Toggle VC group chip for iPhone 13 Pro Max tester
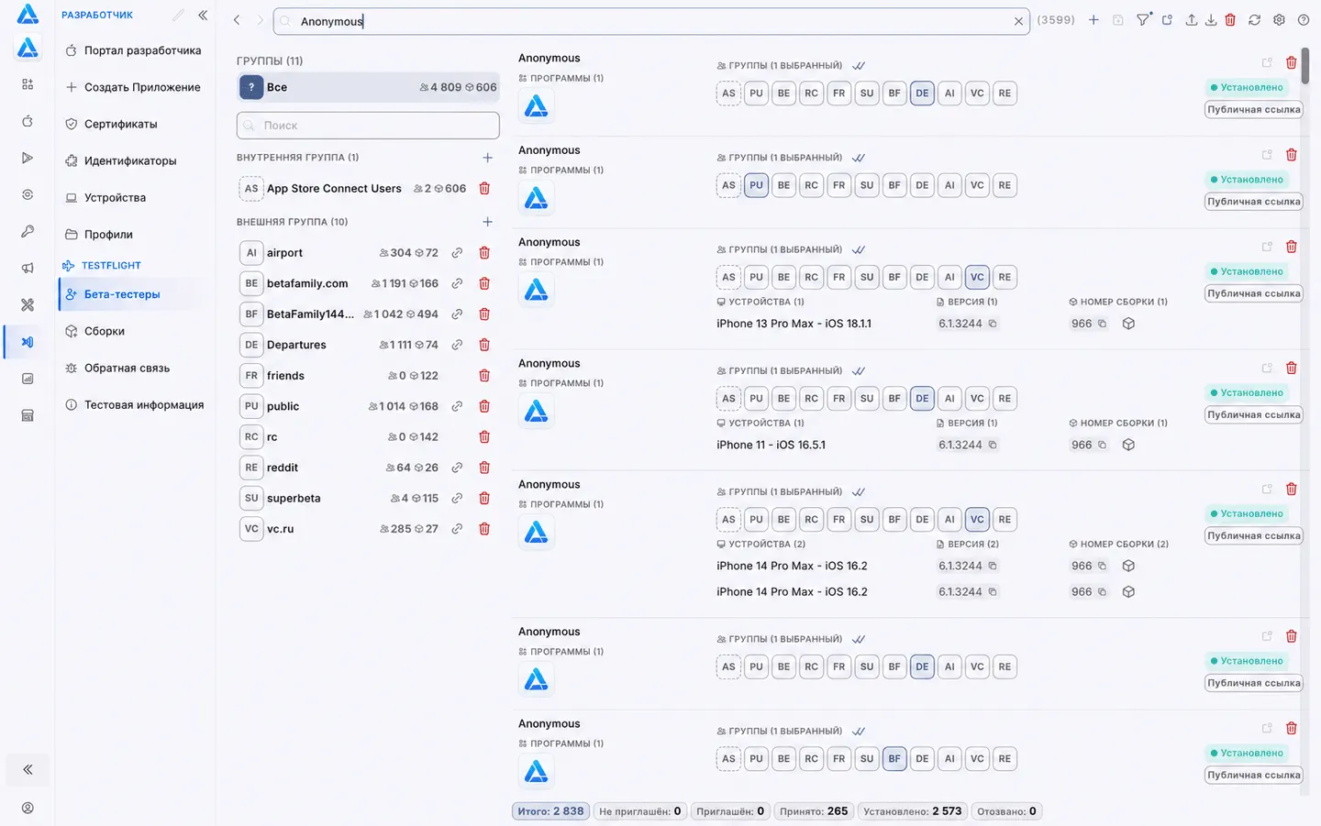Image resolution: width=1321 pixels, height=826 pixels. coord(977,277)
